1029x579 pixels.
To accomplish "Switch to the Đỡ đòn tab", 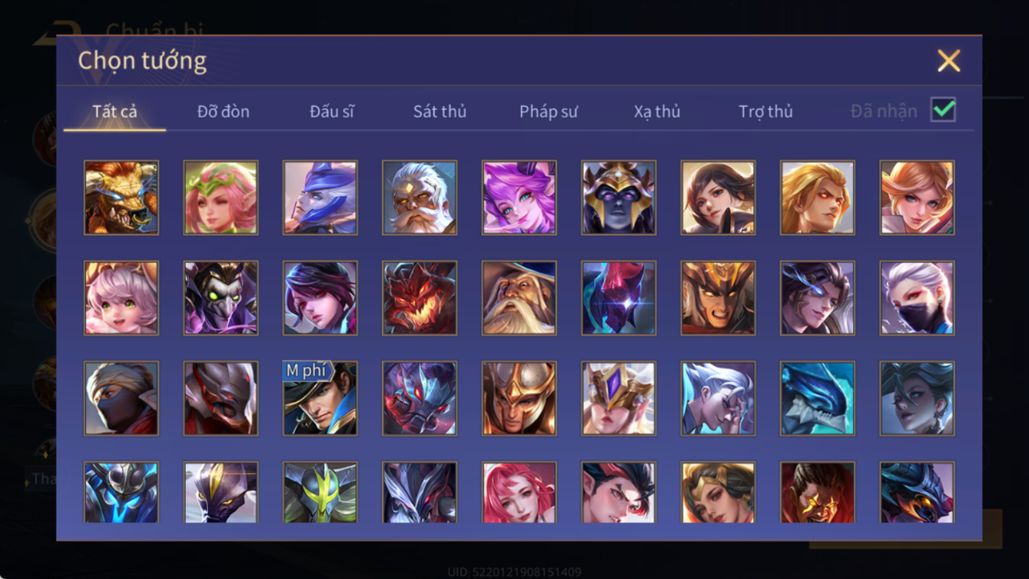I will tap(223, 111).
